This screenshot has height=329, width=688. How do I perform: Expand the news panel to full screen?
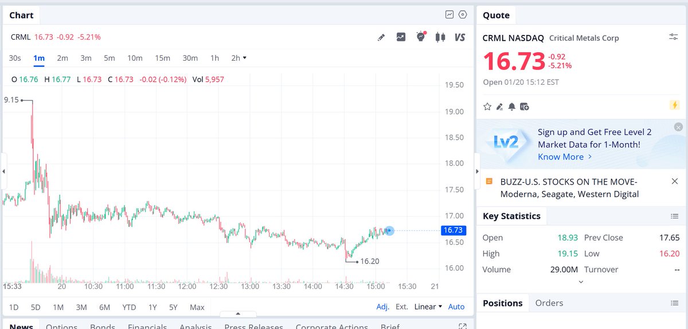(463, 326)
